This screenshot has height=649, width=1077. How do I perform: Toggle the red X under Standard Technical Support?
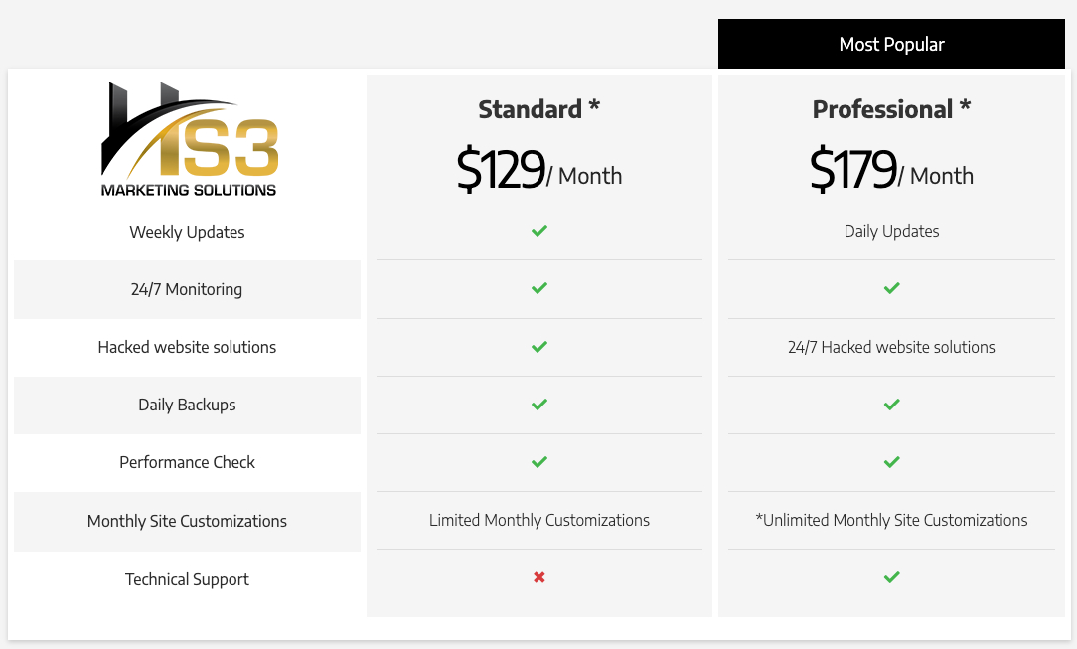tap(538, 577)
